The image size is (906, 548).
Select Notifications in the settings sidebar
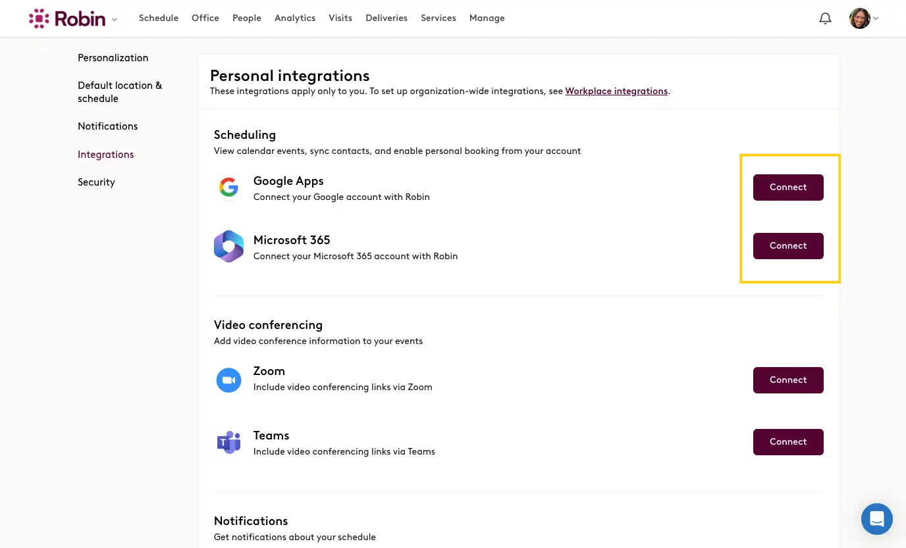pos(108,126)
